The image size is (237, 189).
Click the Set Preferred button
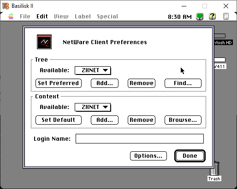pyautogui.click(x=59, y=83)
